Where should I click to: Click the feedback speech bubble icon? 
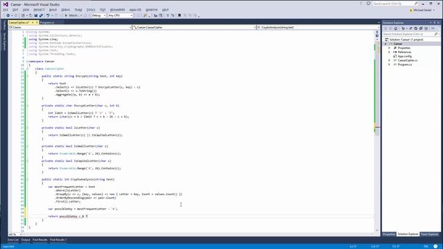pyautogui.click(x=368, y=3)
